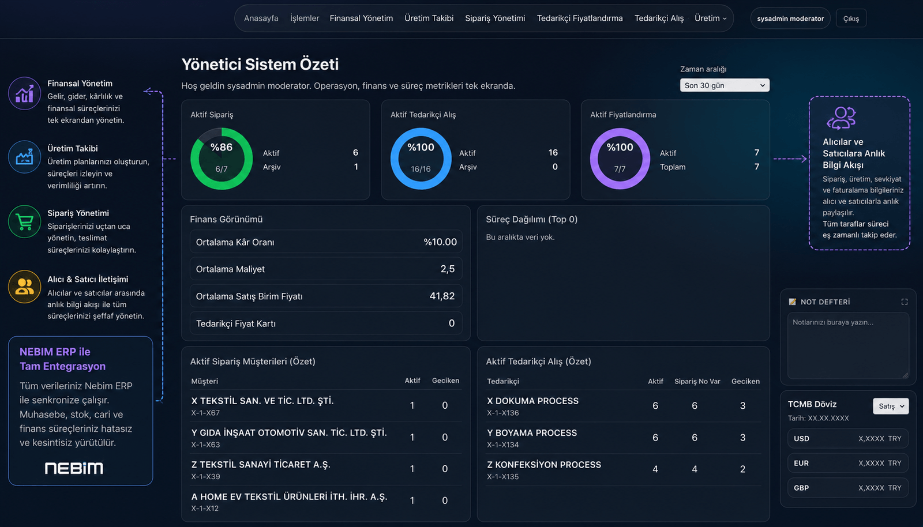
Task: Open the TCMB Döviz Satış dropdown
Action: (891, 406)
